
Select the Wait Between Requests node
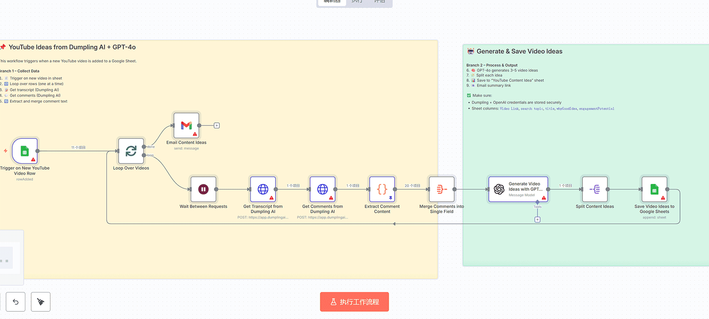(203, 189)
